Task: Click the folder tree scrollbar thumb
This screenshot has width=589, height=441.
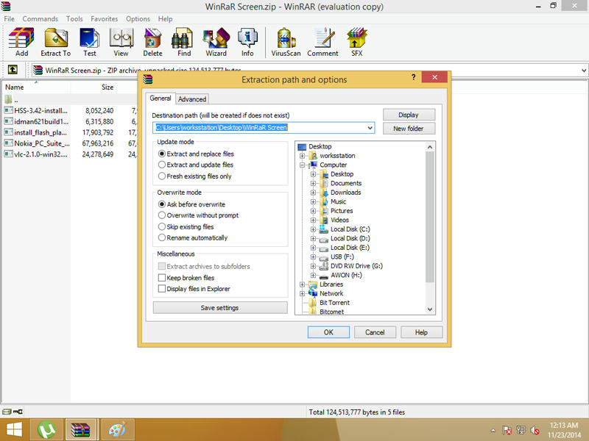Action: pos(430,217)
